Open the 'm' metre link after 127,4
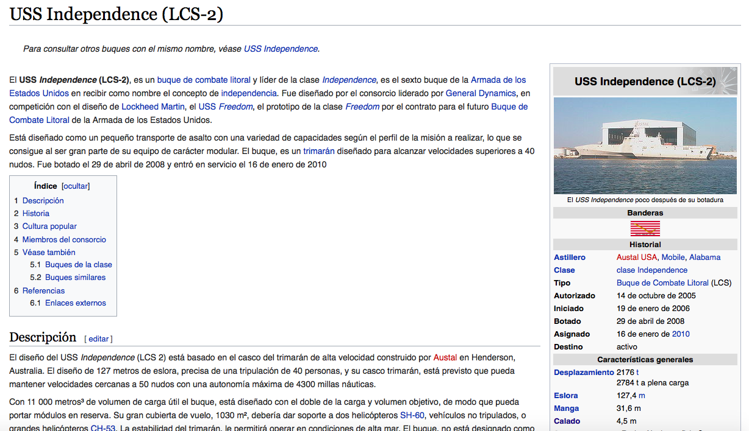749x431 pixels. click(642, 396)
